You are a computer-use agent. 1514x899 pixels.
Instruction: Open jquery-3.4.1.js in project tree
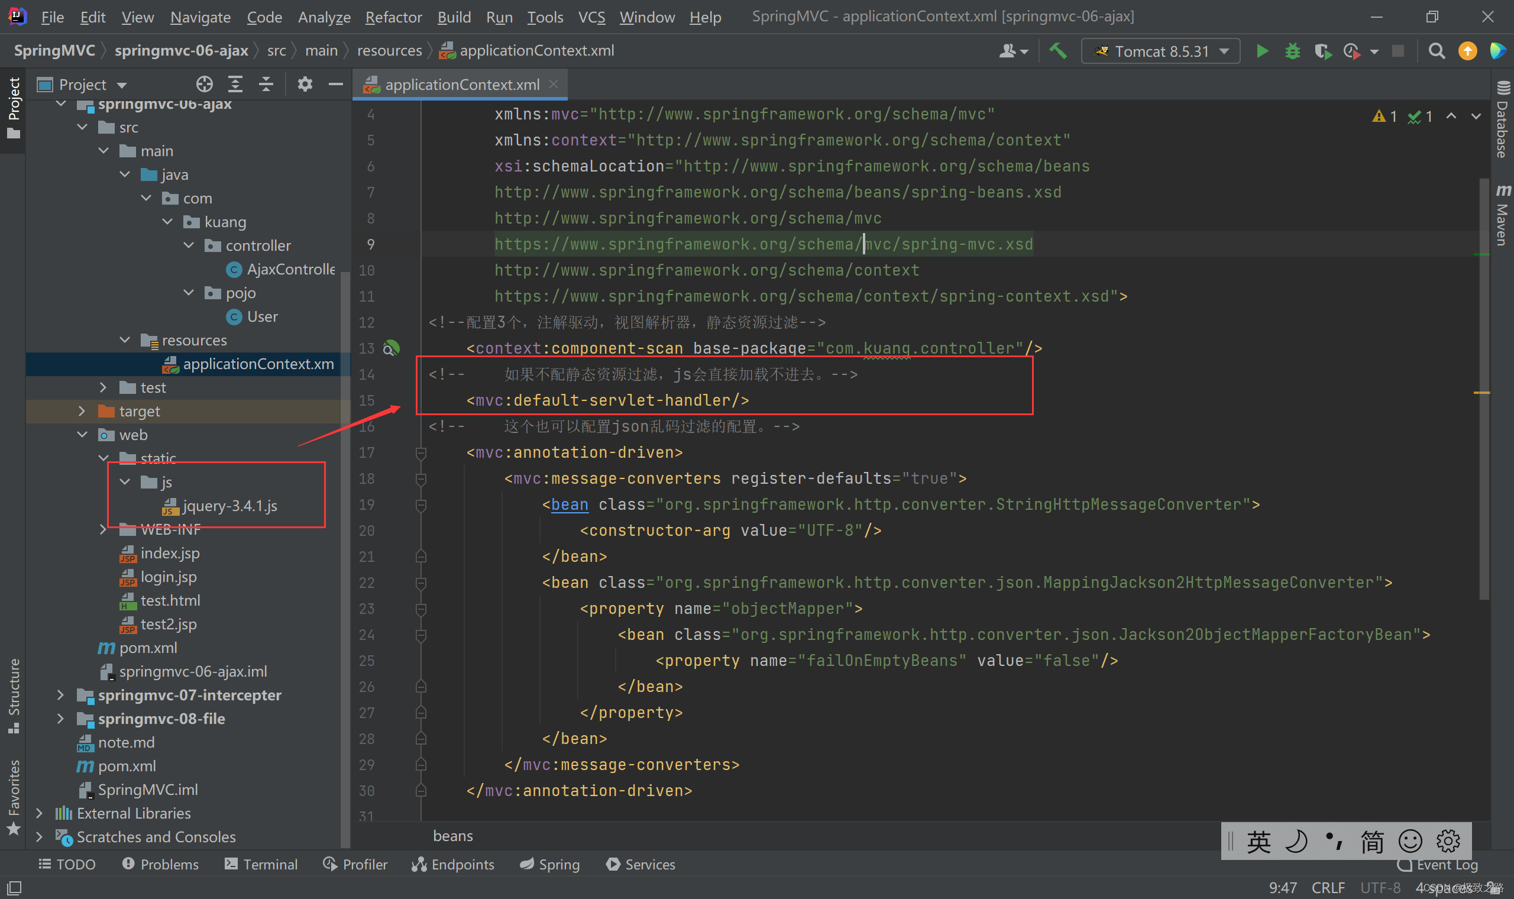[229, 506]
